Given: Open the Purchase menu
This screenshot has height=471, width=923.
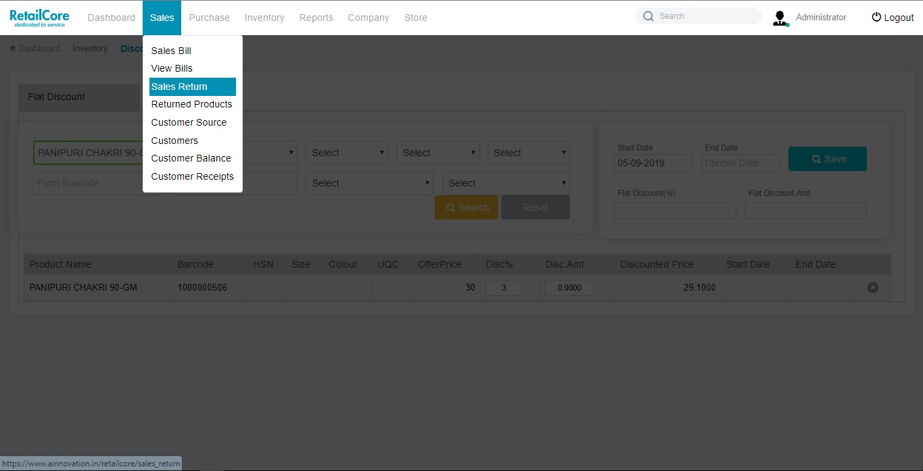Looking at the screenshot, I should click(210, 18).
